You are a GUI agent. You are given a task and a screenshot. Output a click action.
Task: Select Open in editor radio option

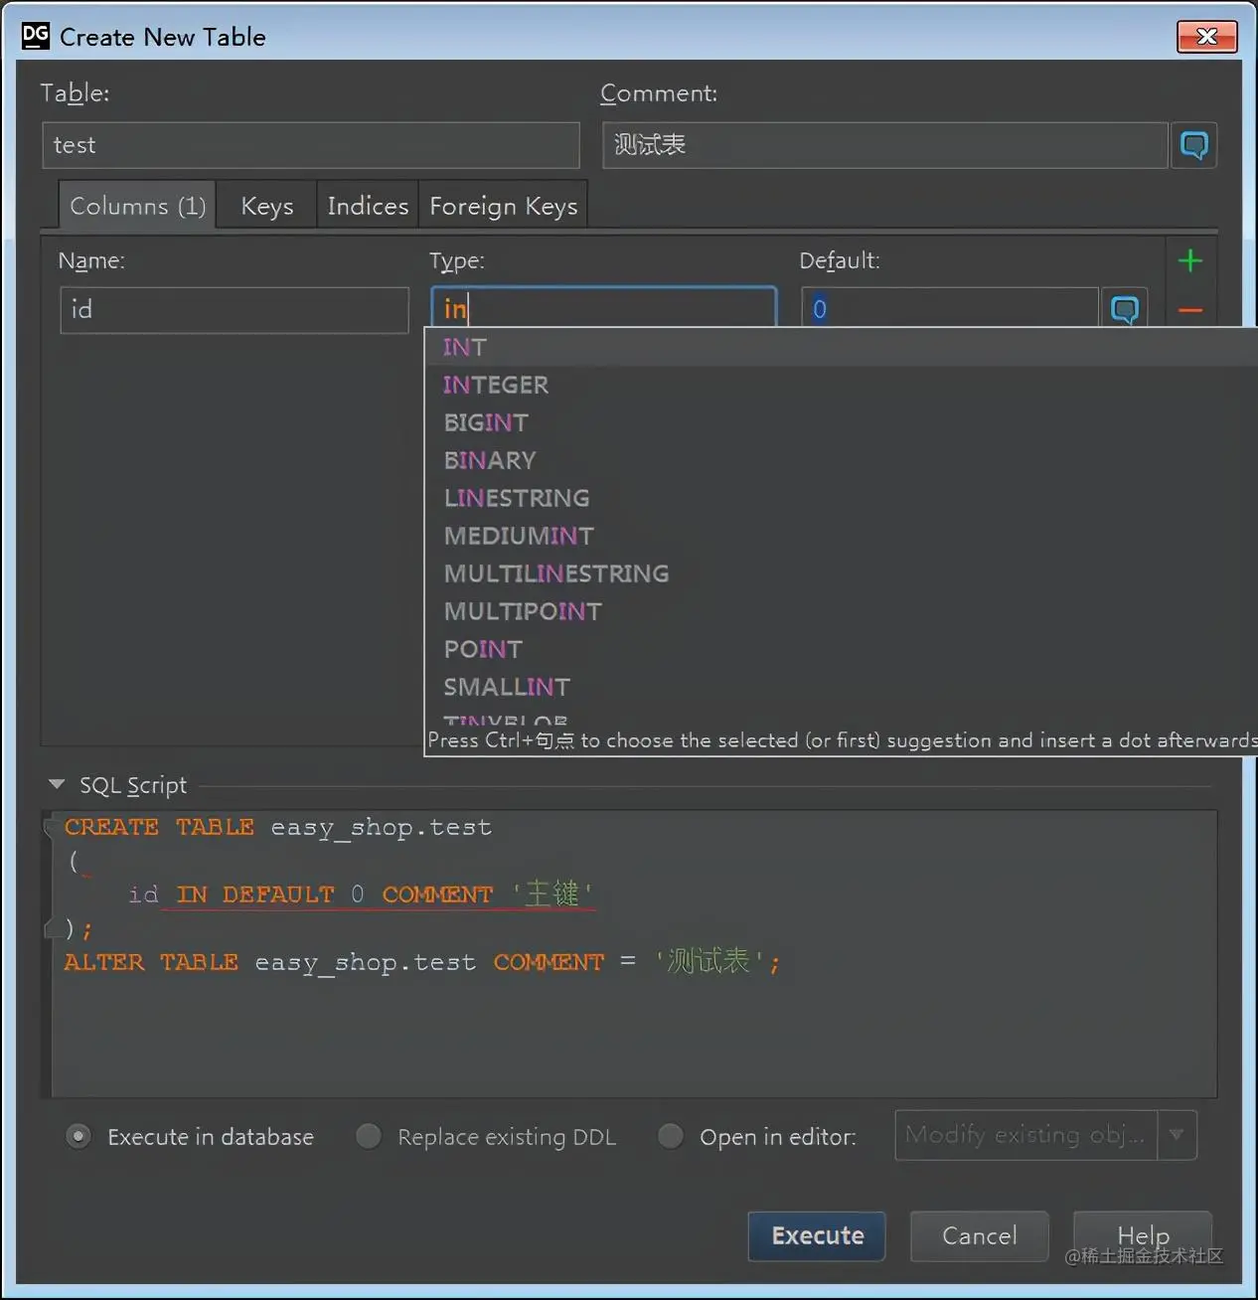671,1136
